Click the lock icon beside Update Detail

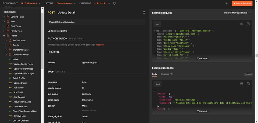144,12
